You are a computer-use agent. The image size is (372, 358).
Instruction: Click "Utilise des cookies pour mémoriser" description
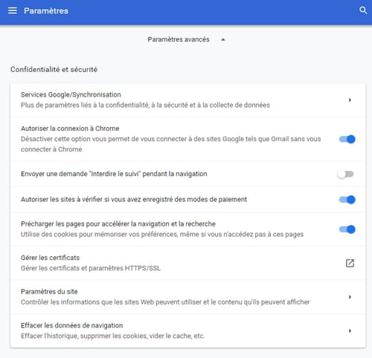coord(162,234)
